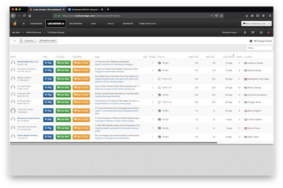Click the Elauwit Networks, LLC visitor name

[x=28, y=62]
